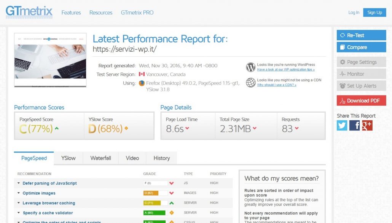
Task: Expand Optimize images recommendation row
Action: (19, 193)
